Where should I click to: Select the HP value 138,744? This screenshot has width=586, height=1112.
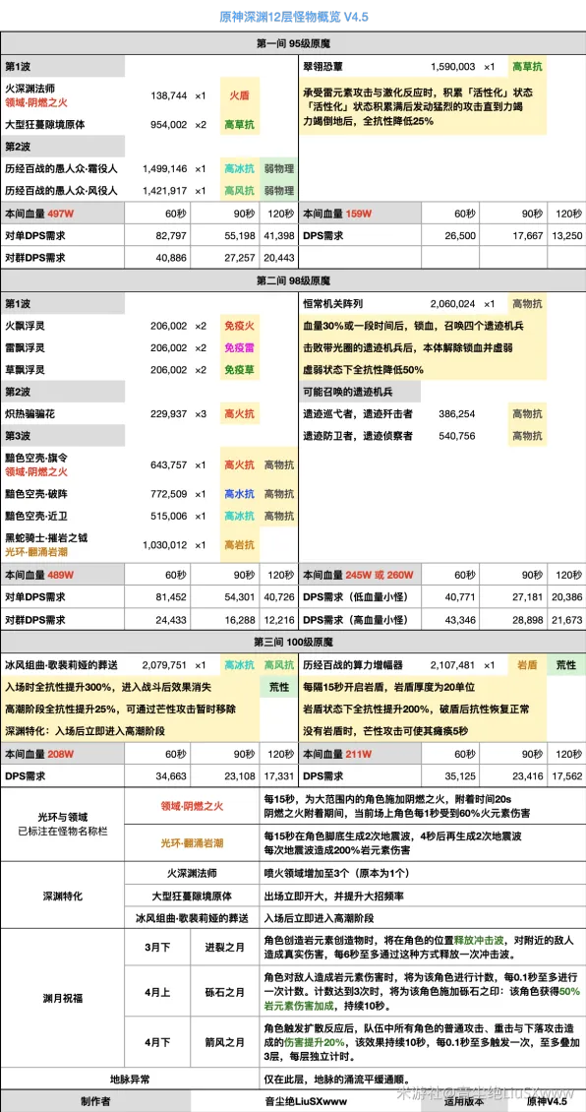click(169, 94)
